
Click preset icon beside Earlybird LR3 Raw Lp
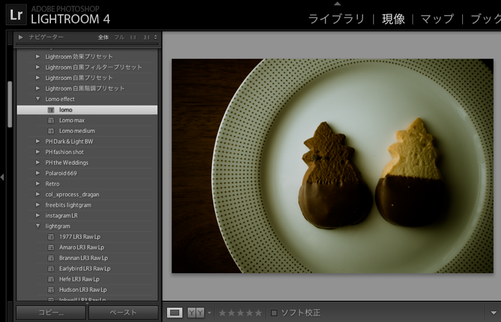[51, 269]
